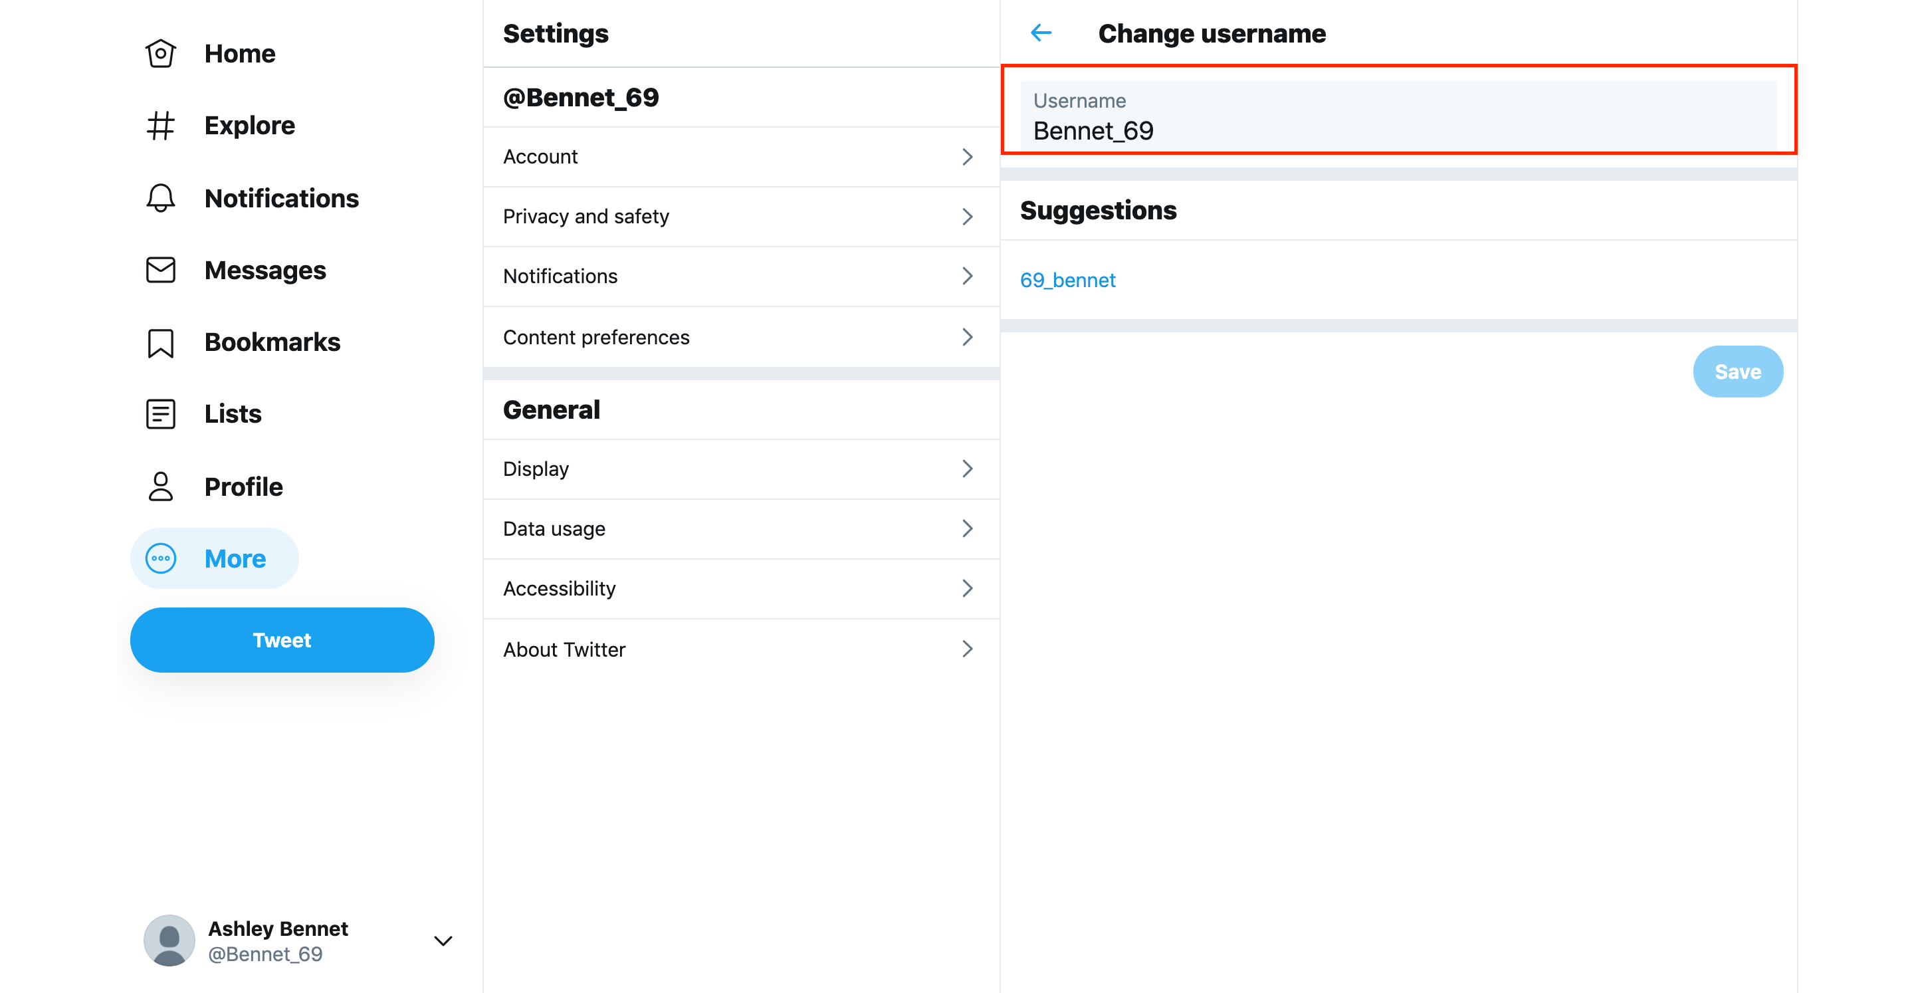
Task: Expand the Privacy and safety chevron
Action: tap(967, 216)
